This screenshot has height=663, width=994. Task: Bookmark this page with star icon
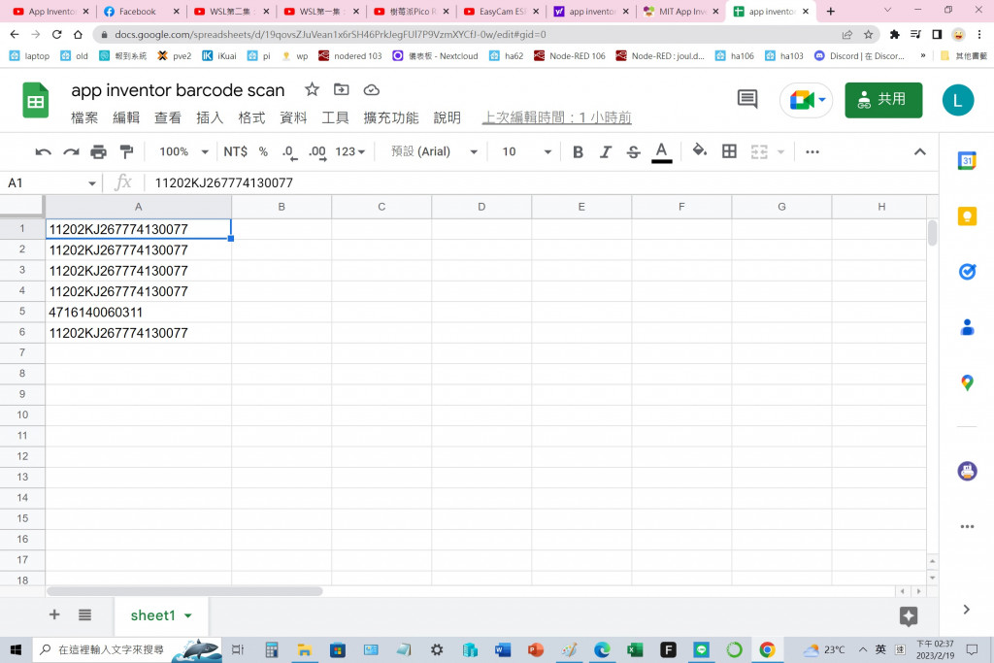868,34
